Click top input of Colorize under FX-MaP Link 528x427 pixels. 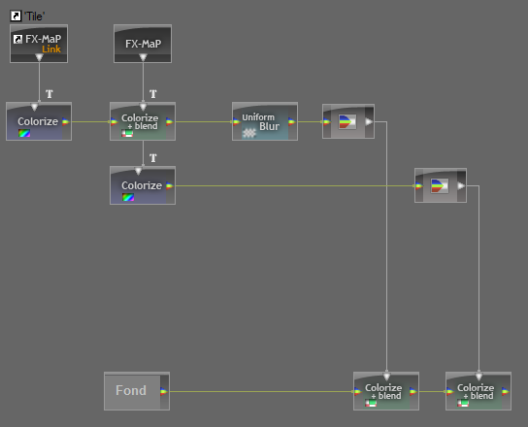(x=34, y=107)
